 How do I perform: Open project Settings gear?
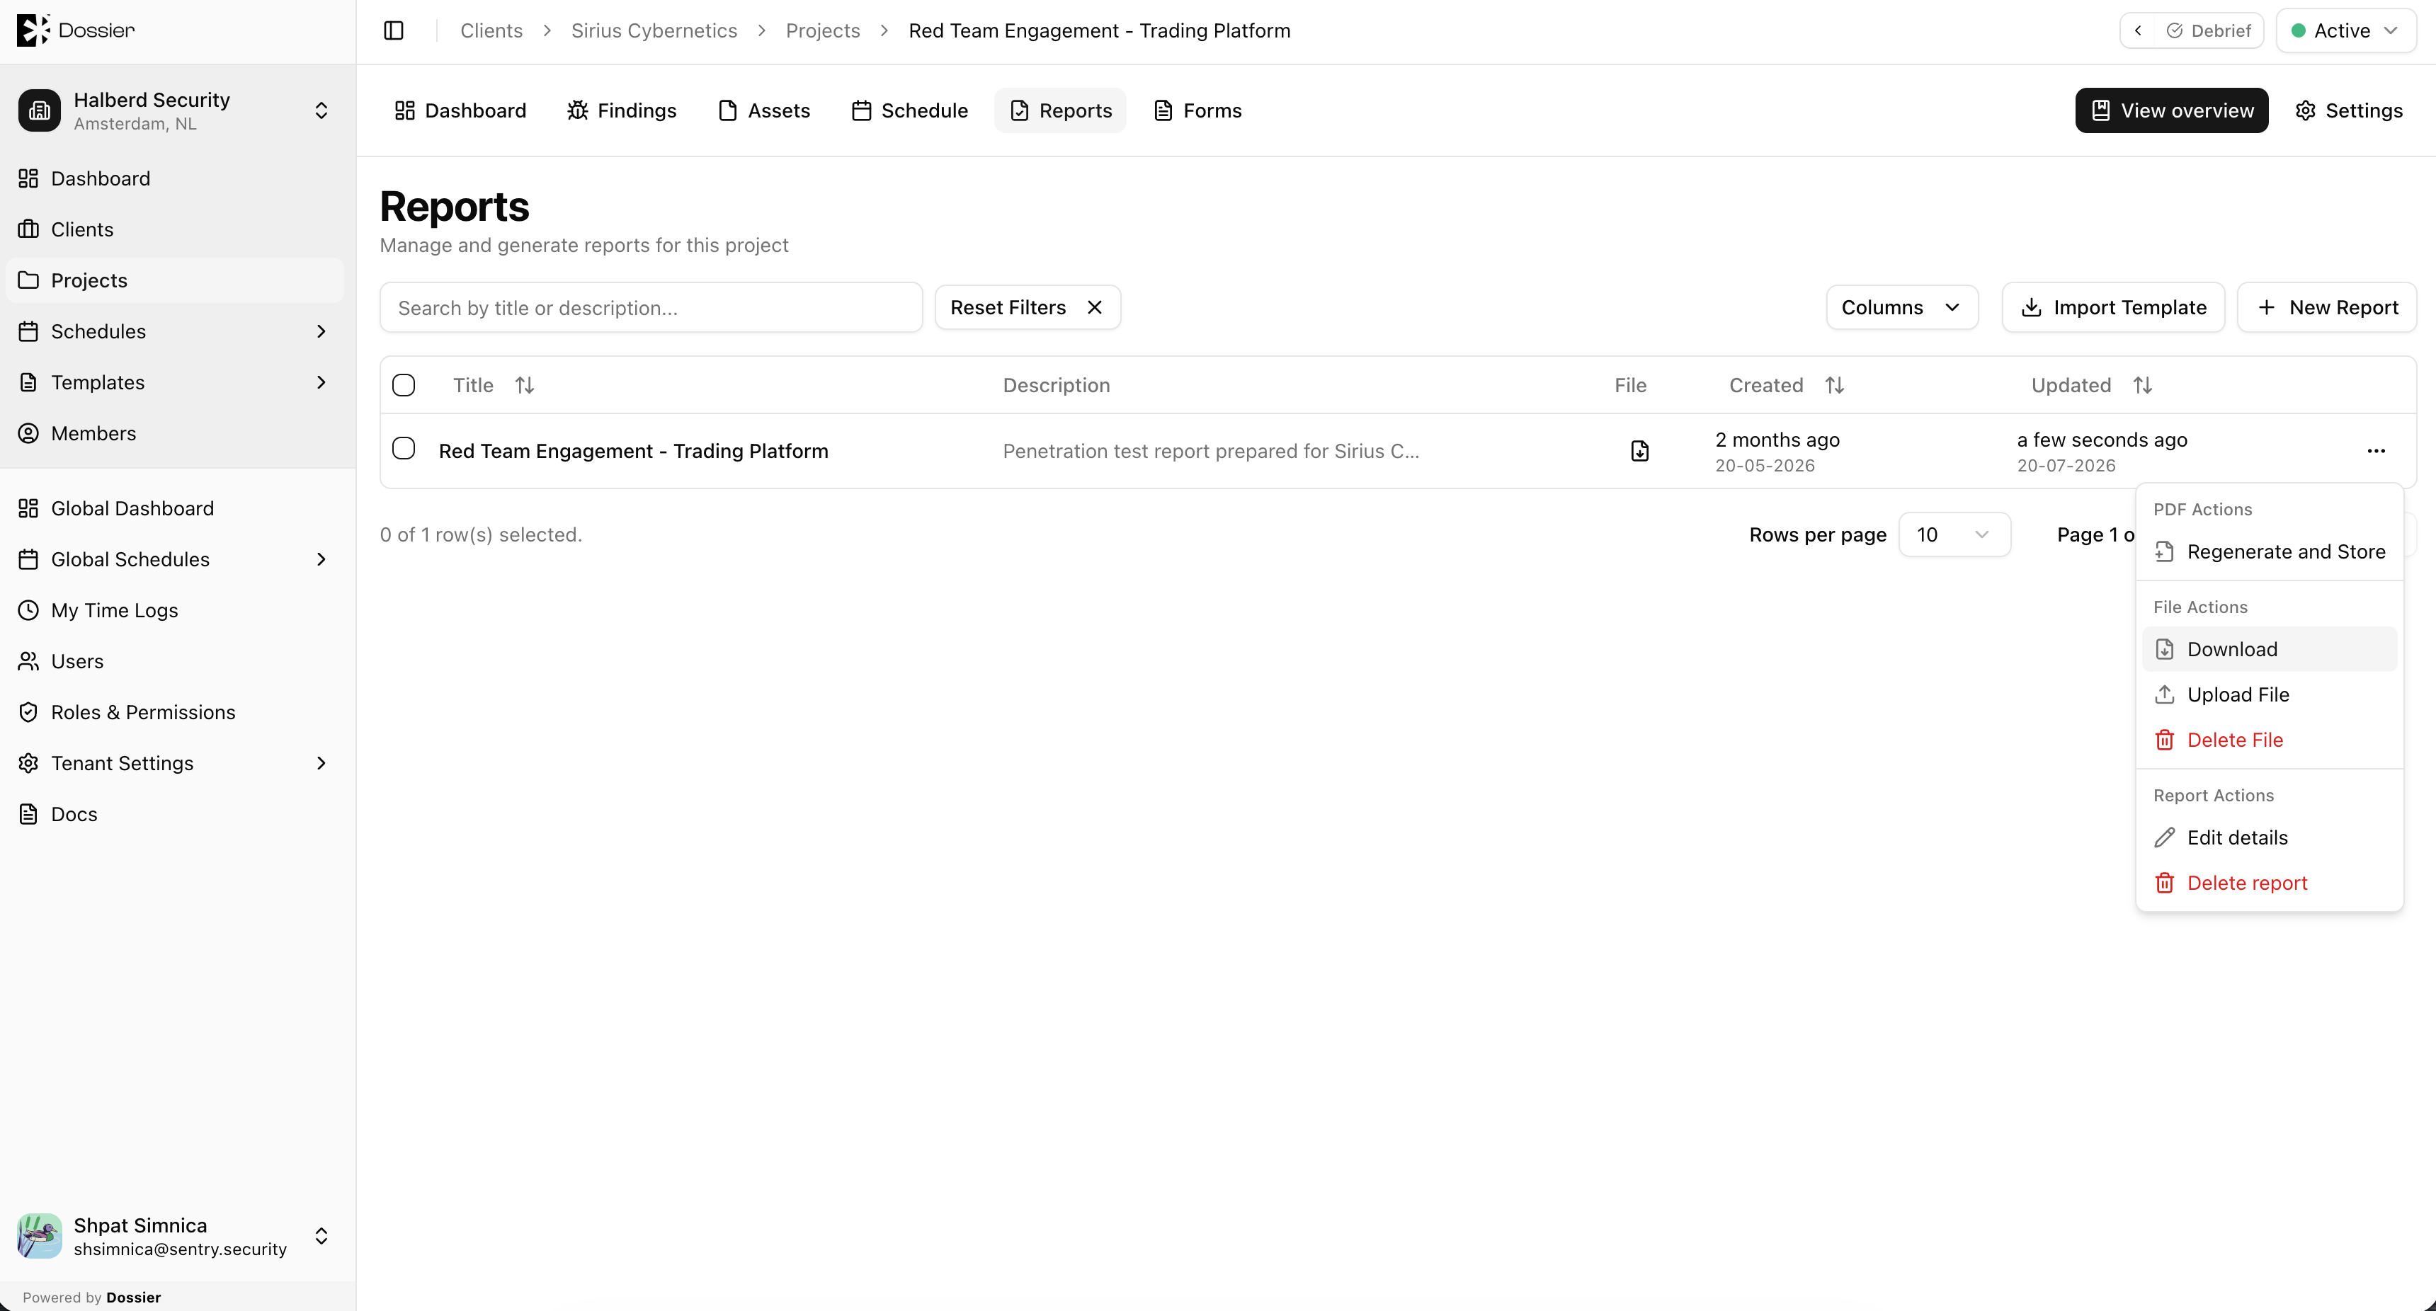[2349, 110]
